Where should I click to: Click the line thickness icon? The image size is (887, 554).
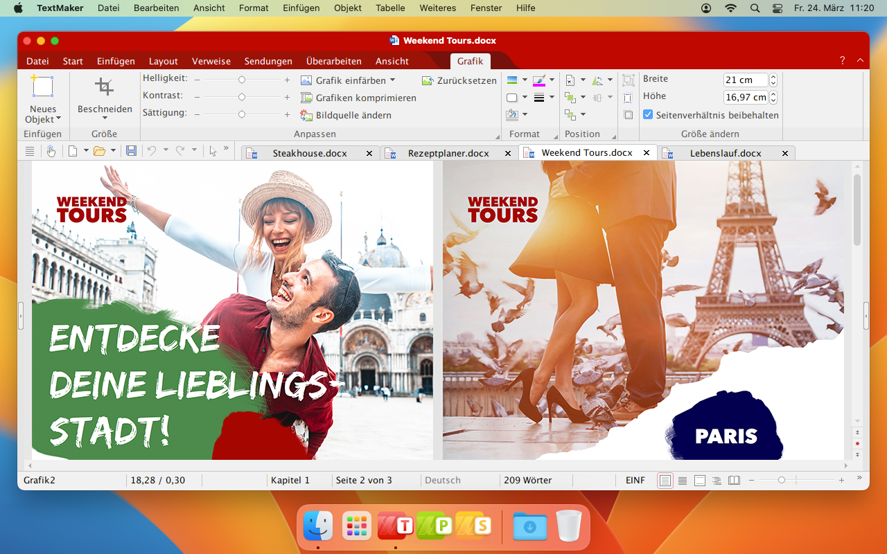pyautogui.click(x=539, y=98)
